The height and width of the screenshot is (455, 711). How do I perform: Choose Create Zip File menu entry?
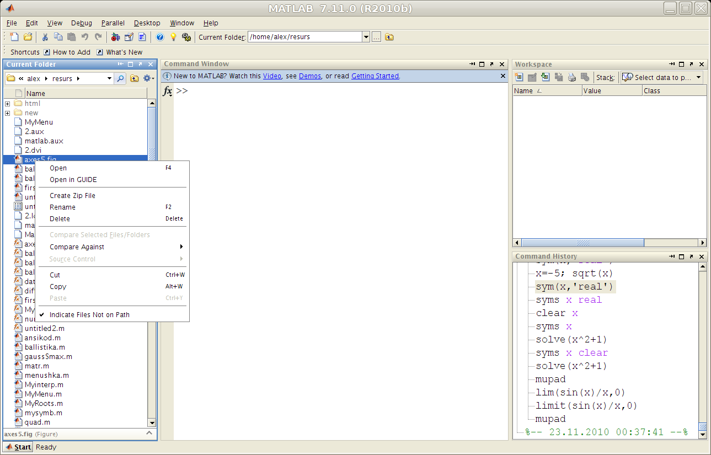coord(113,195)
